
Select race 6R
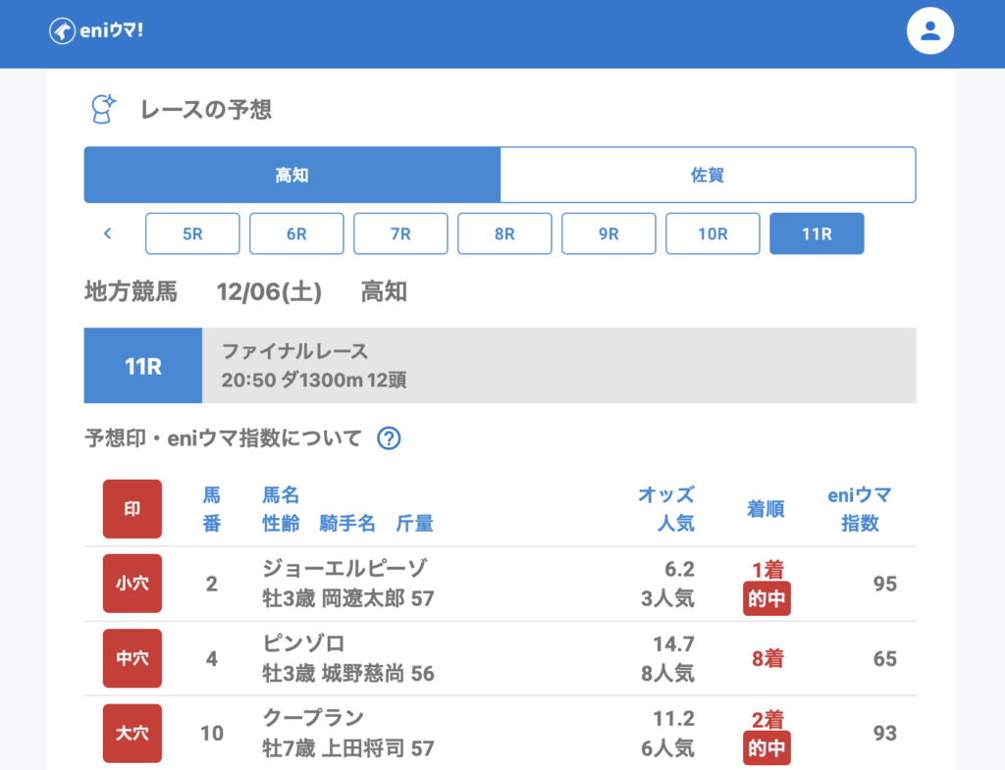(296, 233)
